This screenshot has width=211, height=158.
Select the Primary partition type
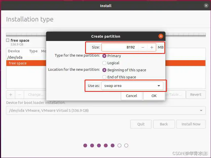(x=104, y=56)
